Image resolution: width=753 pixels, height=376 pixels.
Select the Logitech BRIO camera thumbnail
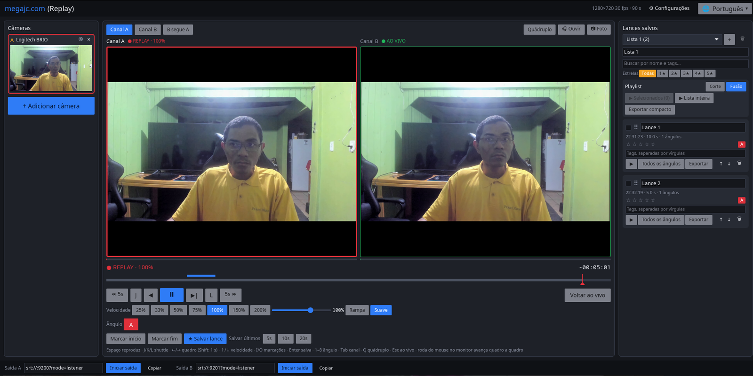tap(51, 68)
